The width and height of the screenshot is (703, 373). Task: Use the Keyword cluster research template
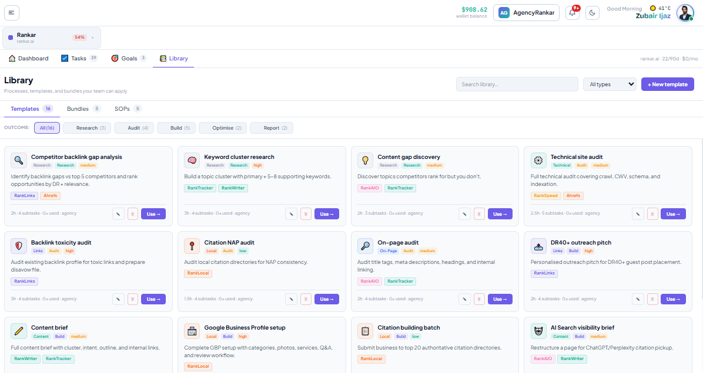pos(326,214)
